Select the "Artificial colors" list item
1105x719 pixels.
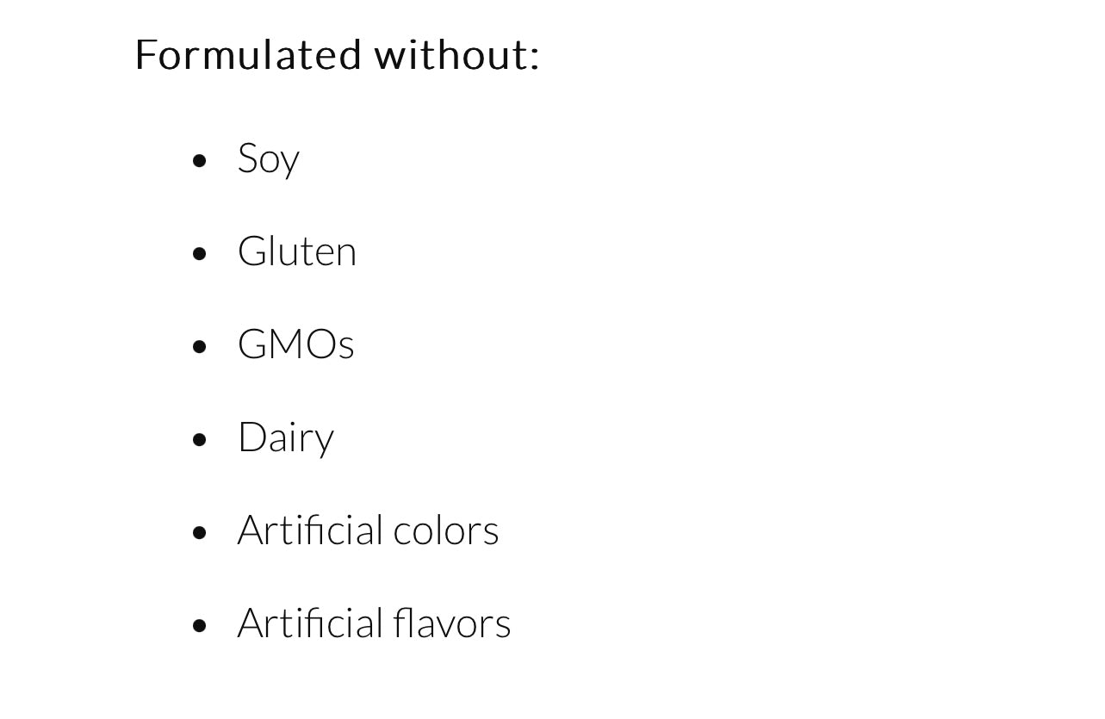[x=368, y=530]
